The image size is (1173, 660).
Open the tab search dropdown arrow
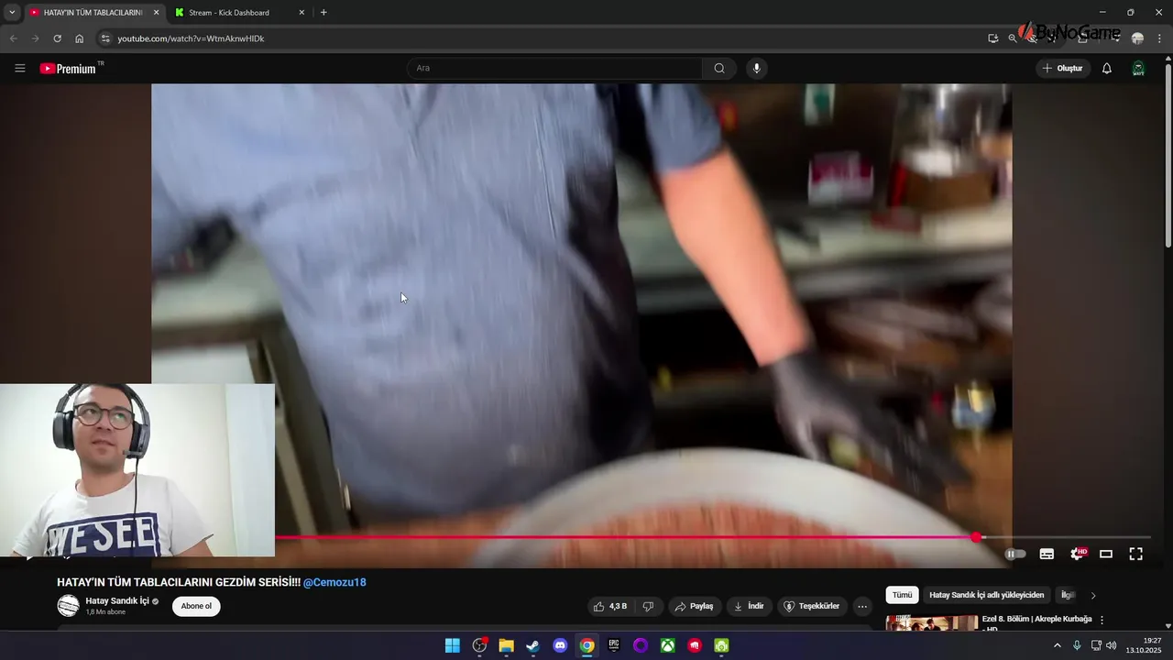click(x=11, y=13)
